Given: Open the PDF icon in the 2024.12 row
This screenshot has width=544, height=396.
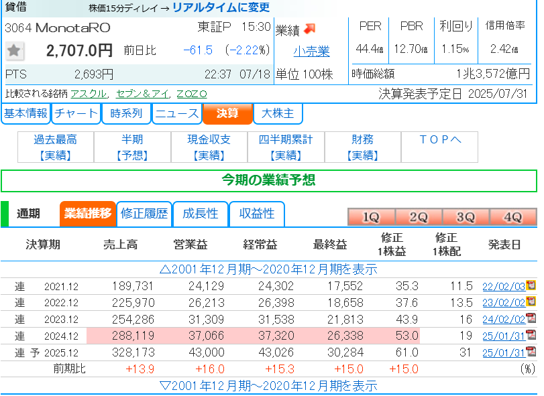Looking at the screenshot, I should tap(531, 334).
